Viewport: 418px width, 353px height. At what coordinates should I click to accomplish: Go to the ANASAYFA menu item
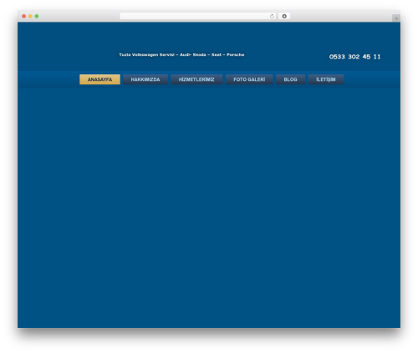point(99,79)
